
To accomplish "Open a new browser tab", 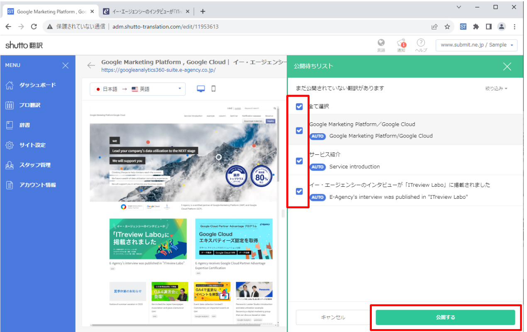I will point(203,12).
